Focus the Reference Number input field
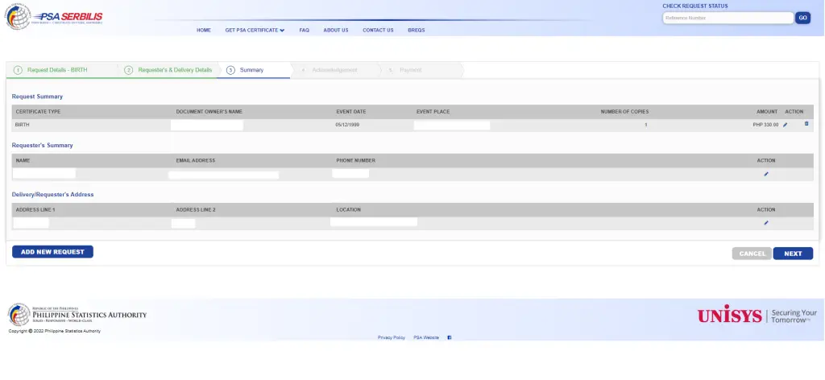 pyautogui.click(x=728, y=18)
